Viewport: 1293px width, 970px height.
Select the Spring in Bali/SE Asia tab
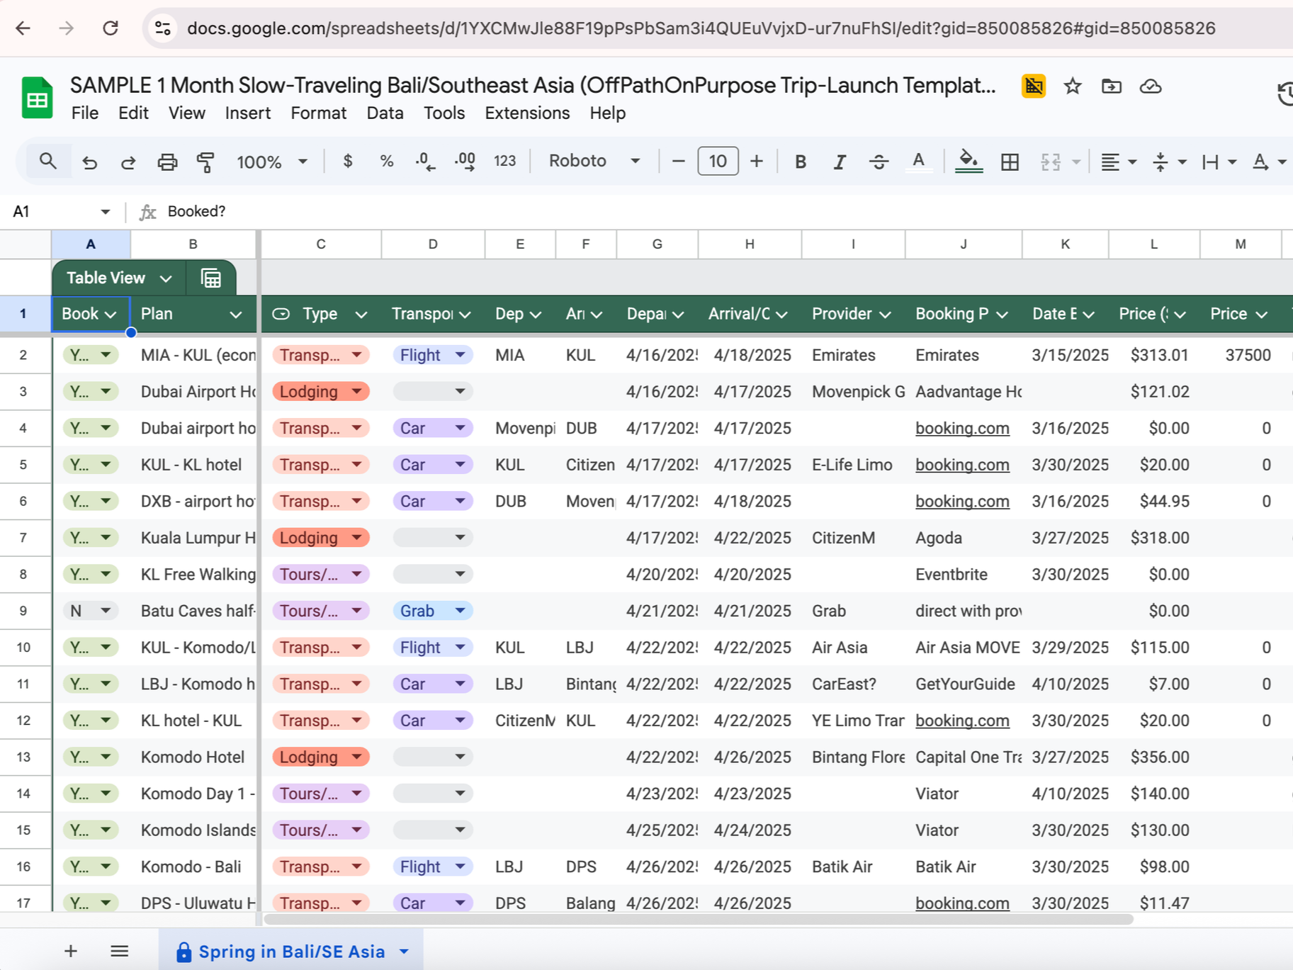[x=291, y=952]
